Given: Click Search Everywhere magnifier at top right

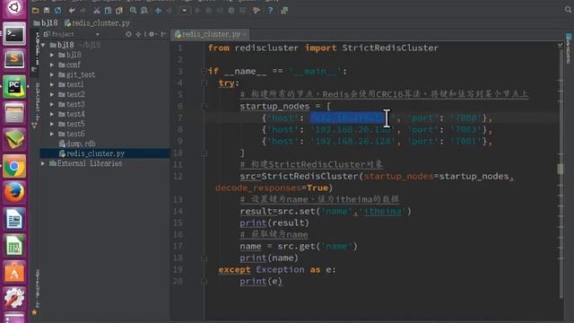Looking at the screenshot, I should click(x=568, y=10).
